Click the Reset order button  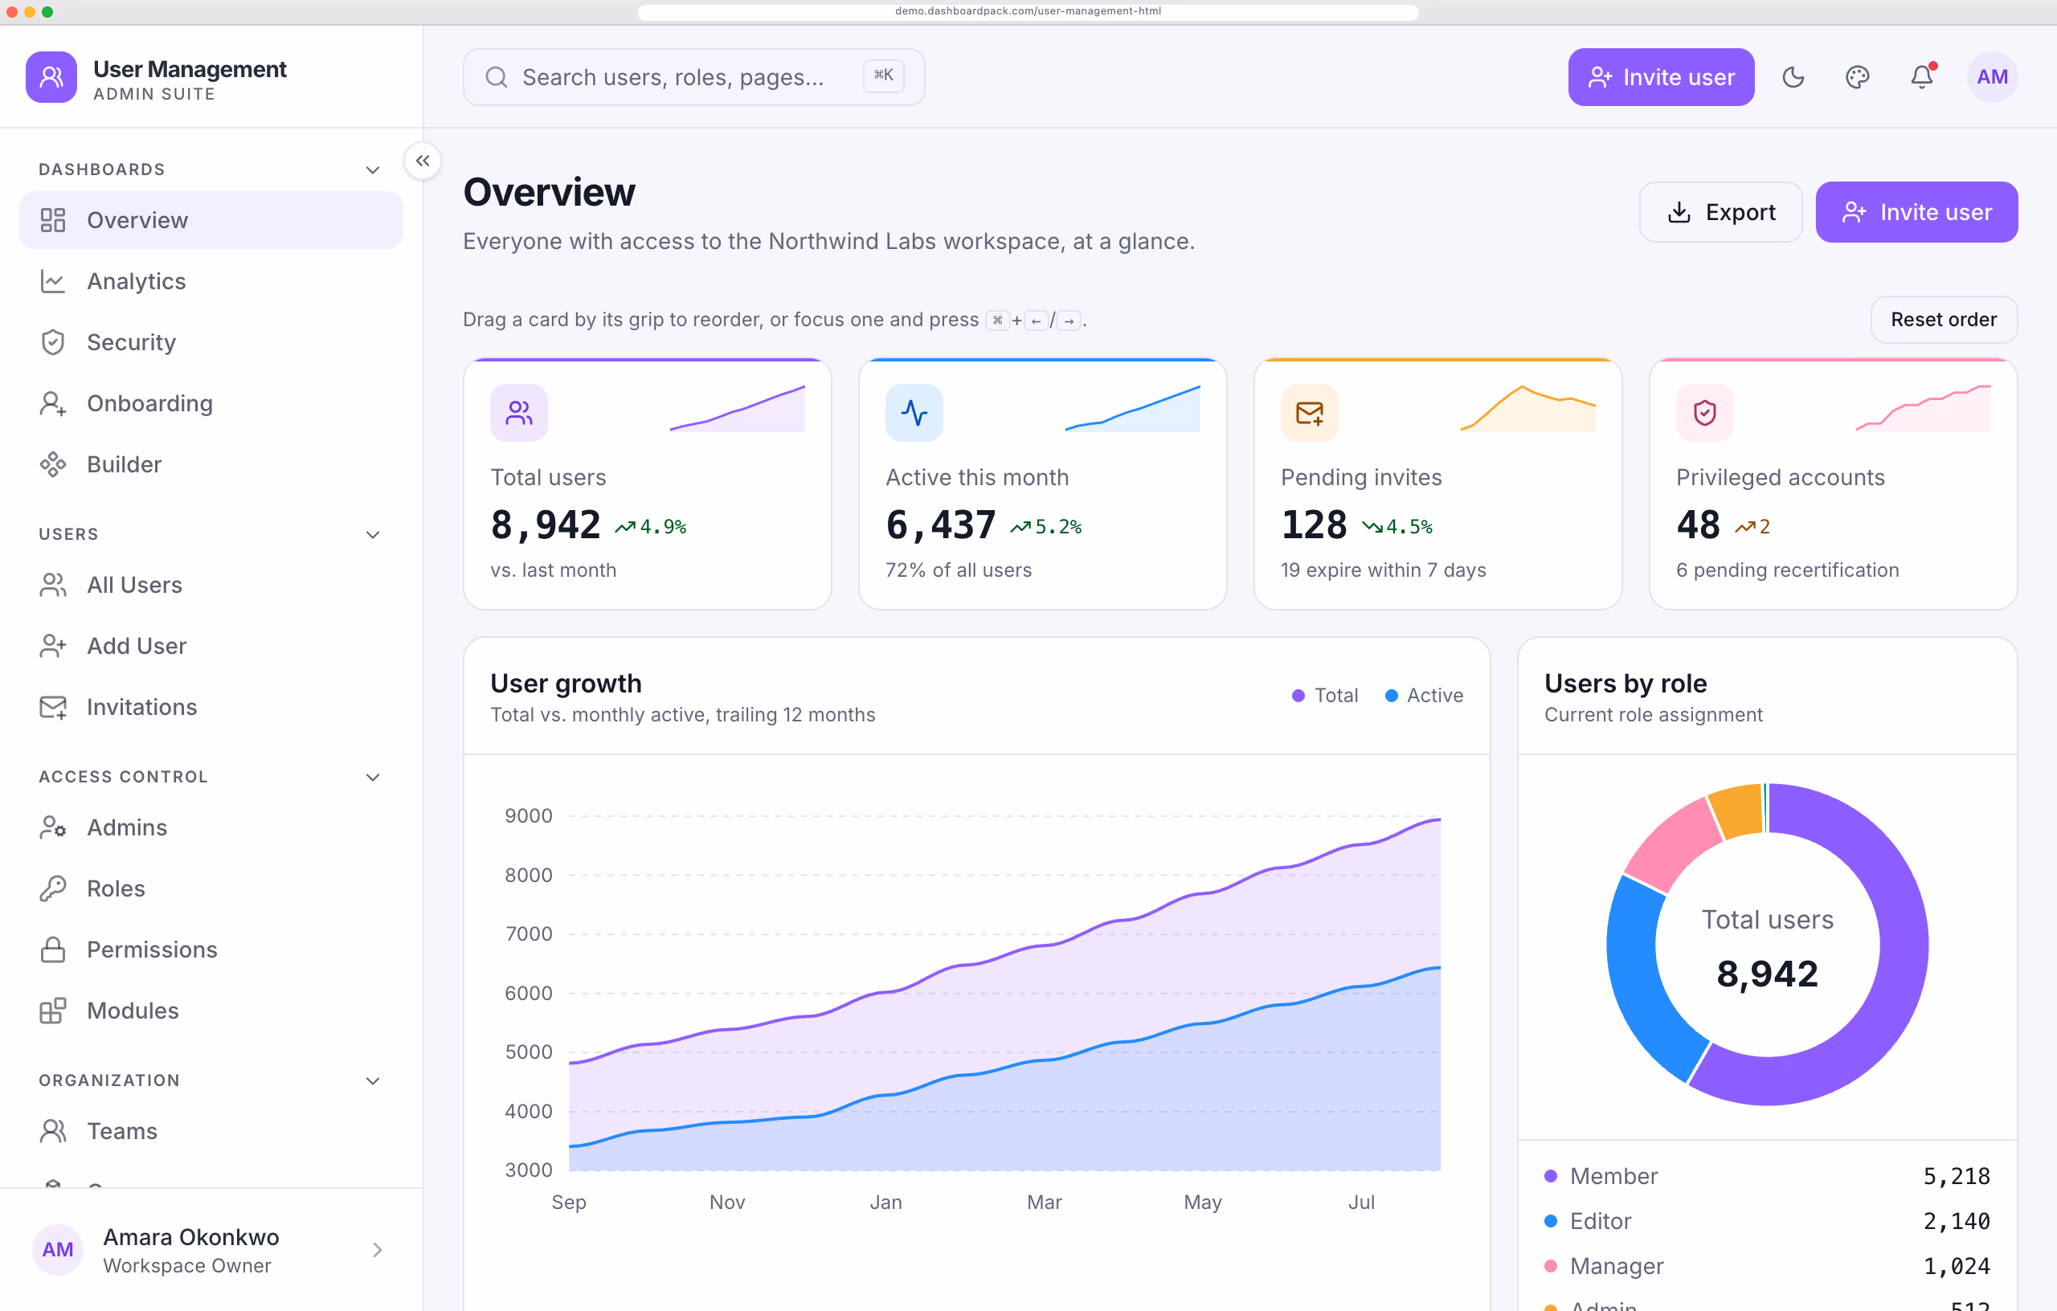click(1944, 320)
